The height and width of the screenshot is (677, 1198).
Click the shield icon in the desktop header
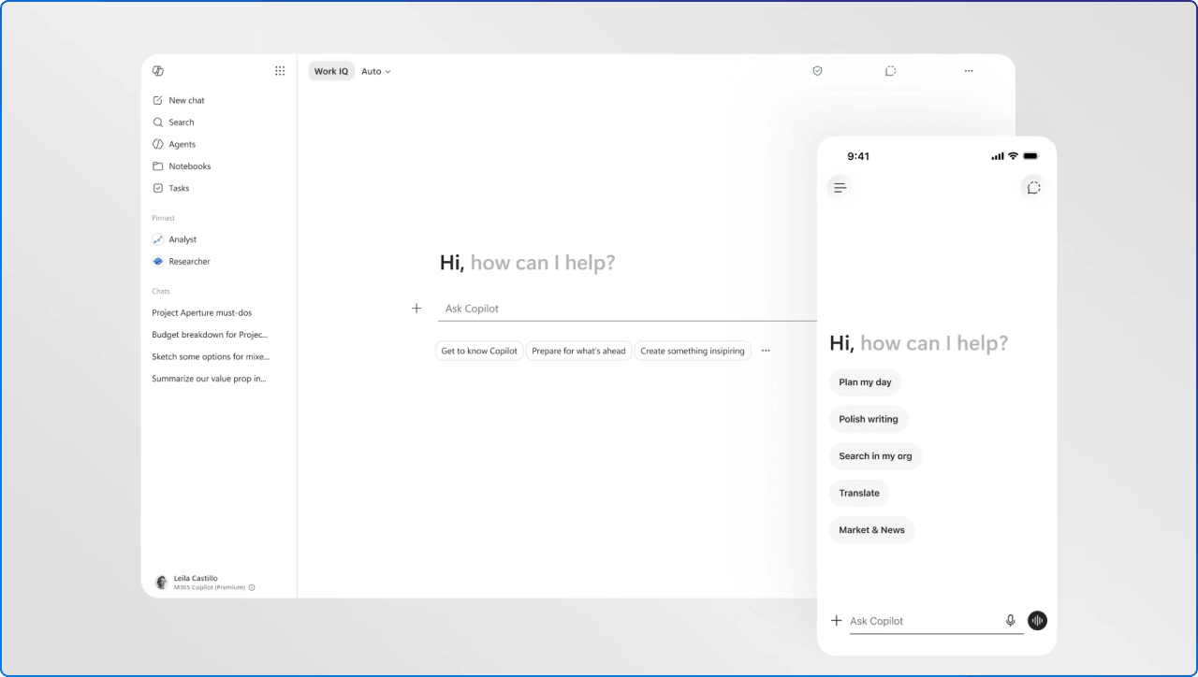(x=817, y=71)
